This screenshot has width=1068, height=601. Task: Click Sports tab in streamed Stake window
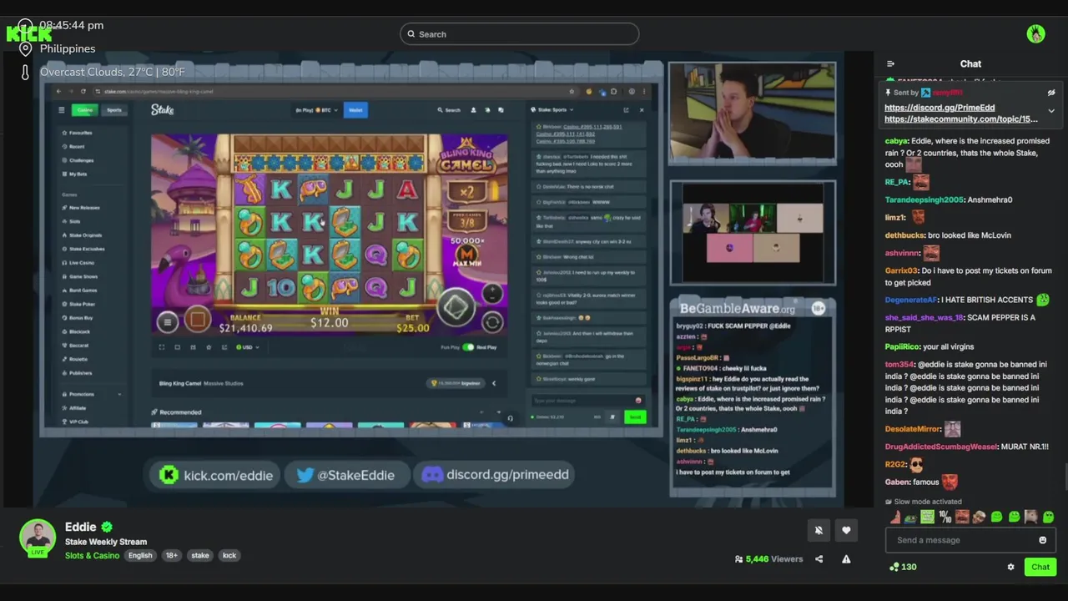pyautogui.click(x=114, y=110)
